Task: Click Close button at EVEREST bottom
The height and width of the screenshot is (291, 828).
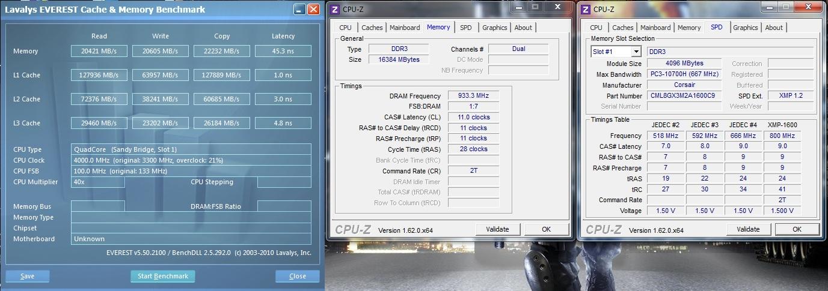Action: 298,276
